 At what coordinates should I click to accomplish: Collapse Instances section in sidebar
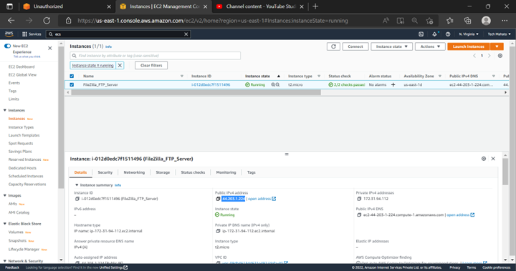(4, 110)
